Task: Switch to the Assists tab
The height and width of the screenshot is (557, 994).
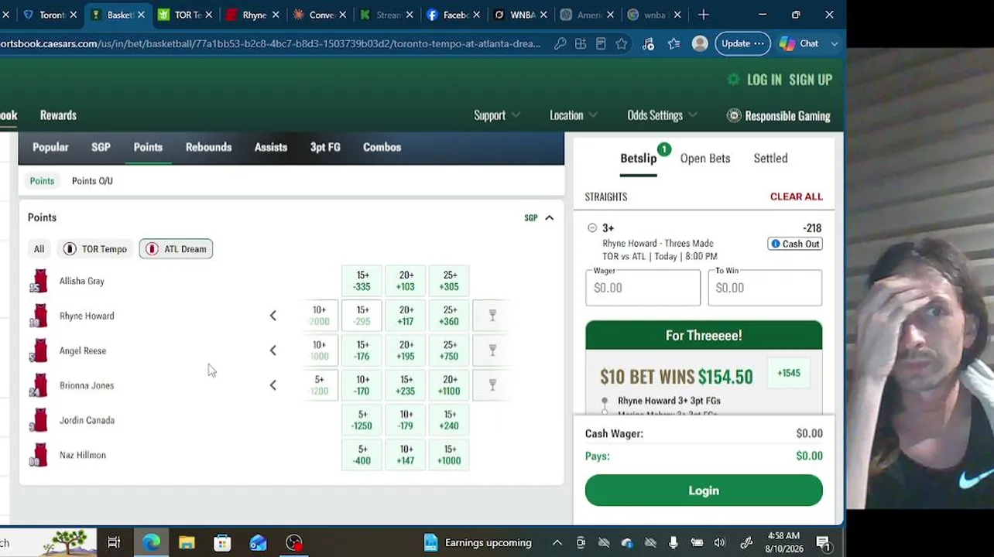Action: (x=271, y=147)
